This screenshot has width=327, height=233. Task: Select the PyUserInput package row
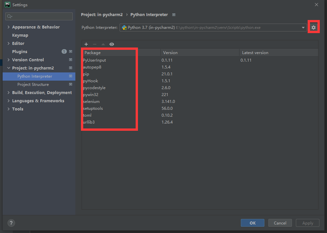click(x=200, y=60)
